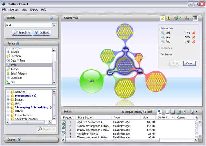
Task: Check the flag checkbox for row 3
Action: (x=64, y=130)
